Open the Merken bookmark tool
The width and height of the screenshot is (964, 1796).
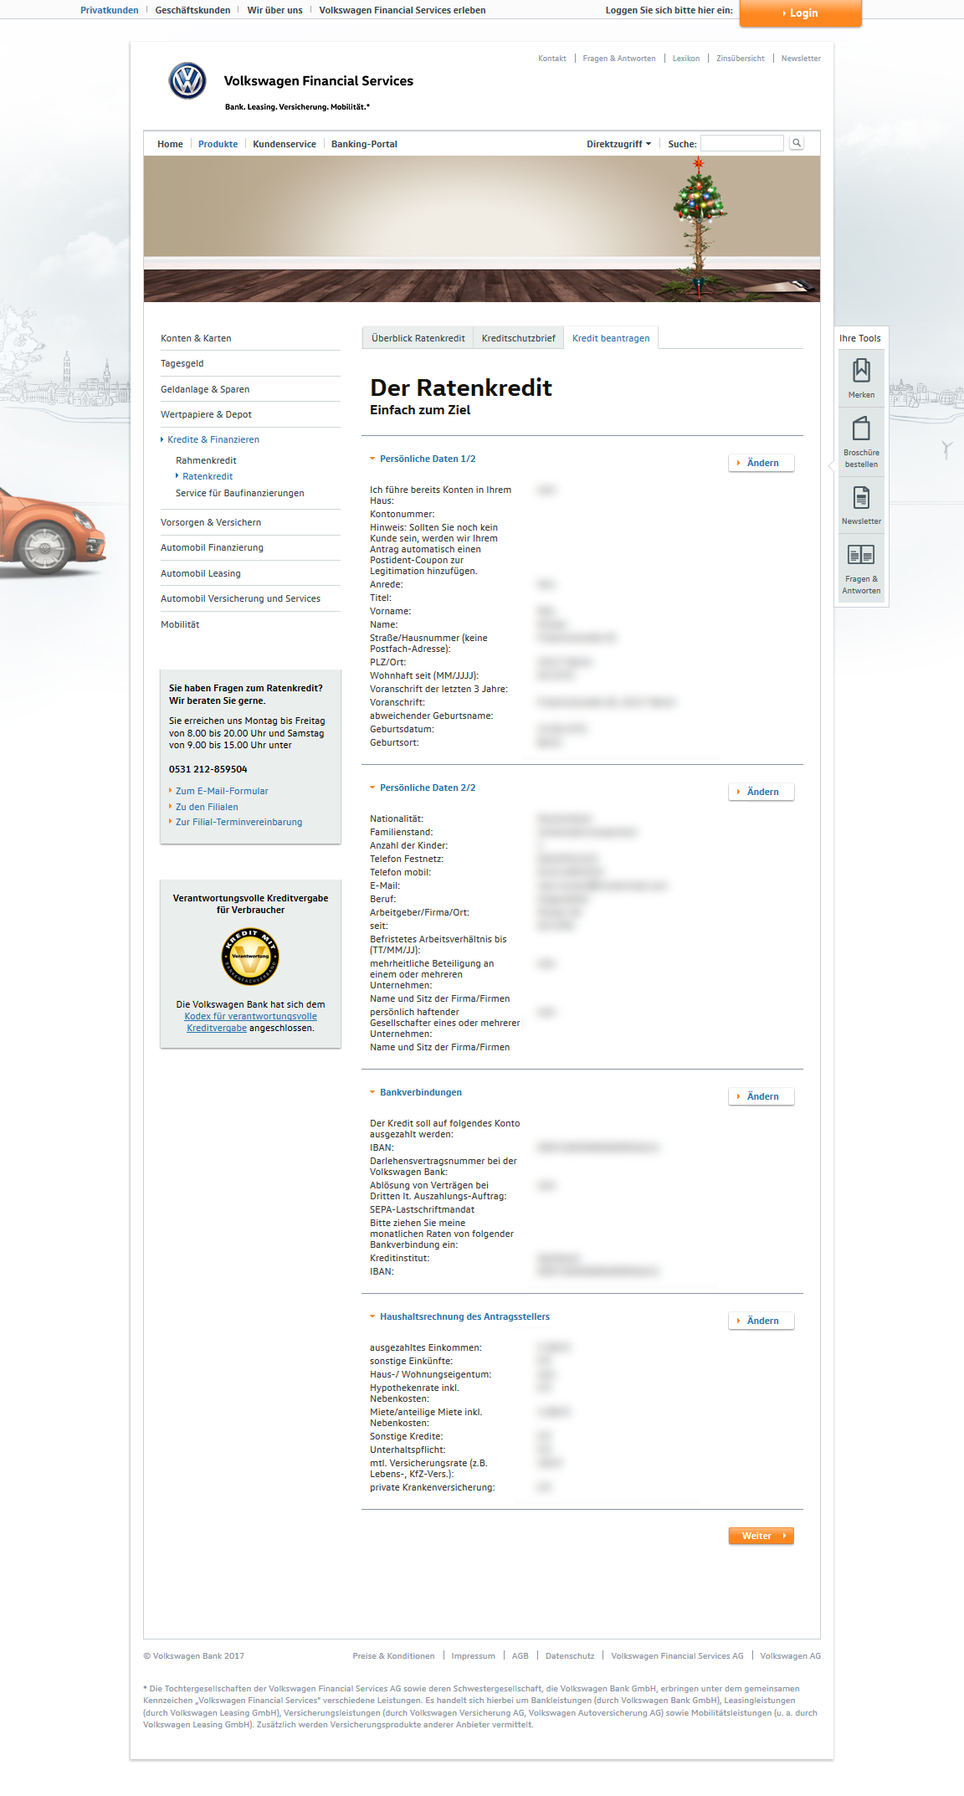tap(861, 378)
